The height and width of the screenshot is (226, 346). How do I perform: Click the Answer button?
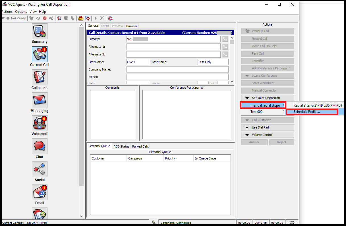254,142
